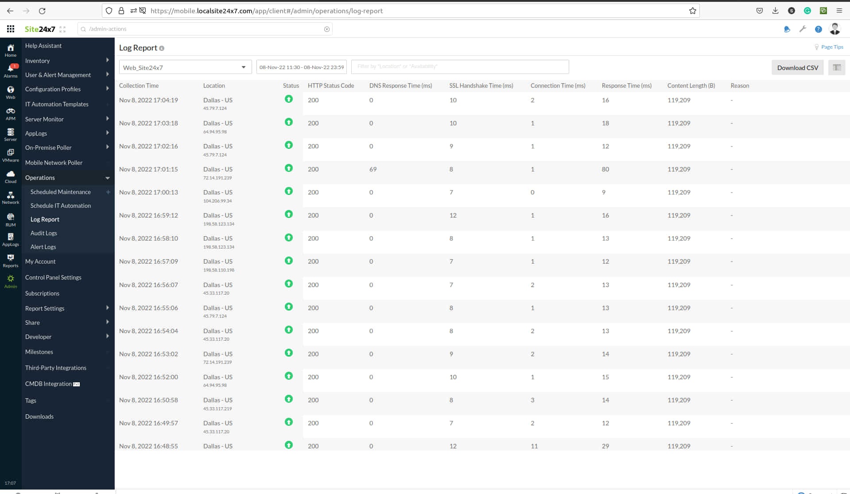Open the Reports section icon
850x494 pixels.
tap(10, 261)
